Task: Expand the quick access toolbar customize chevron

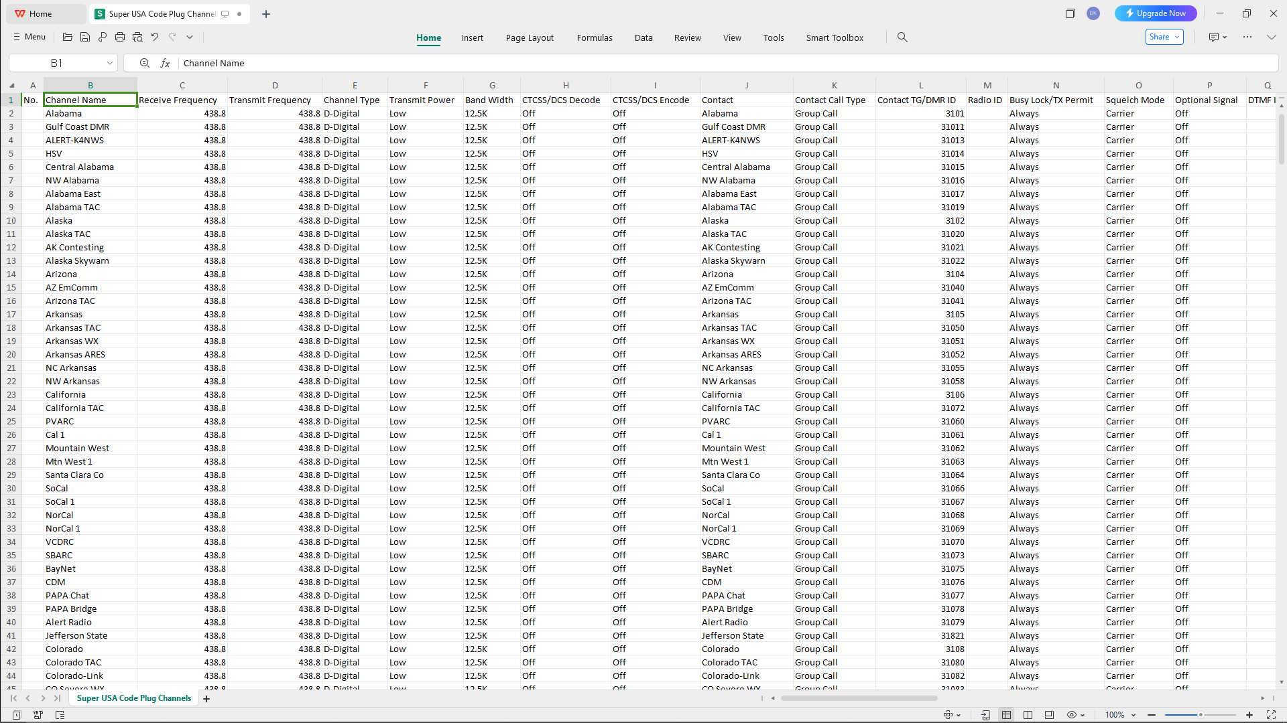Action: (190, 37)
